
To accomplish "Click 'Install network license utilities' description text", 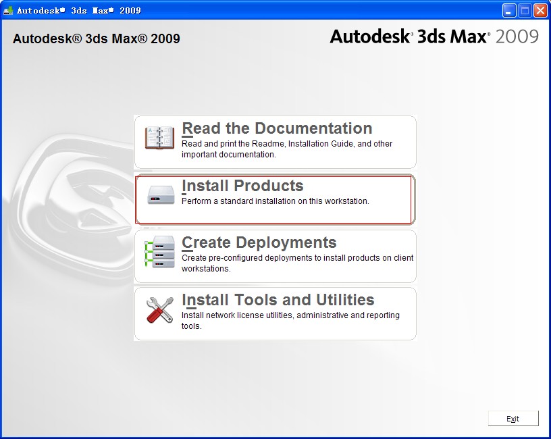I will tap(290, 321).
